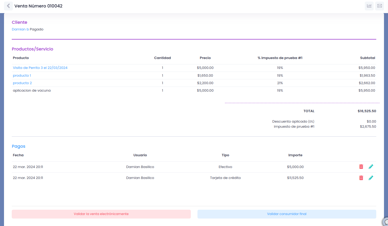
Task: Click the Tipo column header
Action: point(225,155)
